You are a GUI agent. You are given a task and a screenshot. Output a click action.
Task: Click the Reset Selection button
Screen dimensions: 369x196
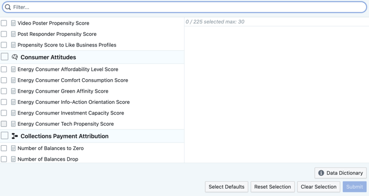click(272, 187)
